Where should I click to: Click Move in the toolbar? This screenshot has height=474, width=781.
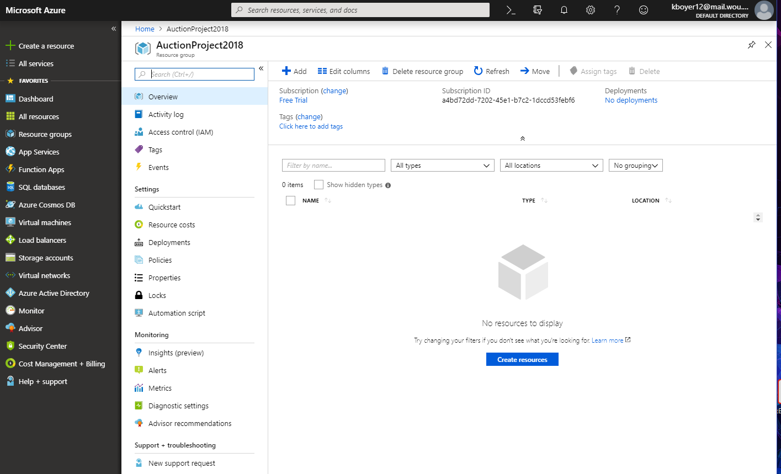pos(535,71)
